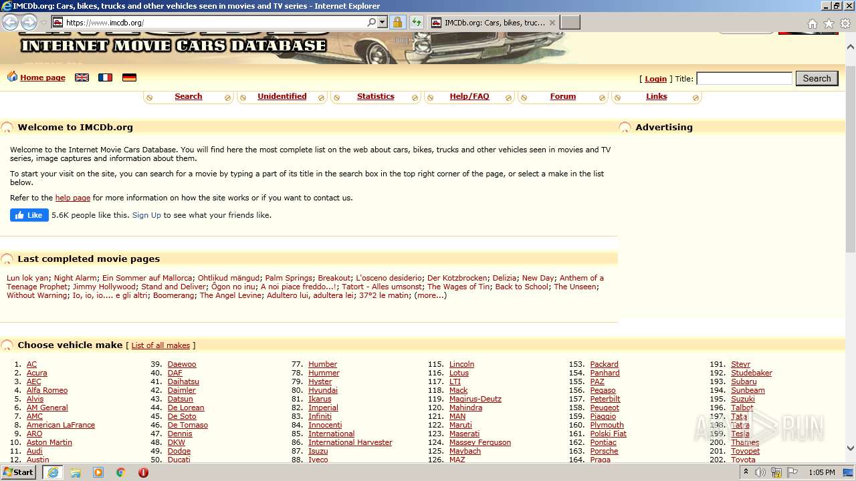Open the Tools gear icon

tap(845, 23)
